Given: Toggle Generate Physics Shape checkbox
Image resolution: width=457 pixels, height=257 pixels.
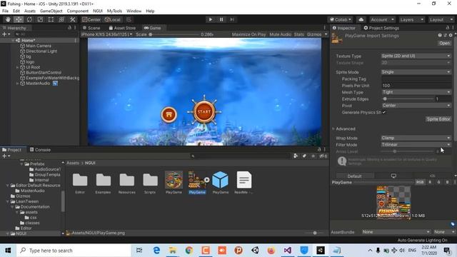Looking at the screenshot, I should pos(384,112).
